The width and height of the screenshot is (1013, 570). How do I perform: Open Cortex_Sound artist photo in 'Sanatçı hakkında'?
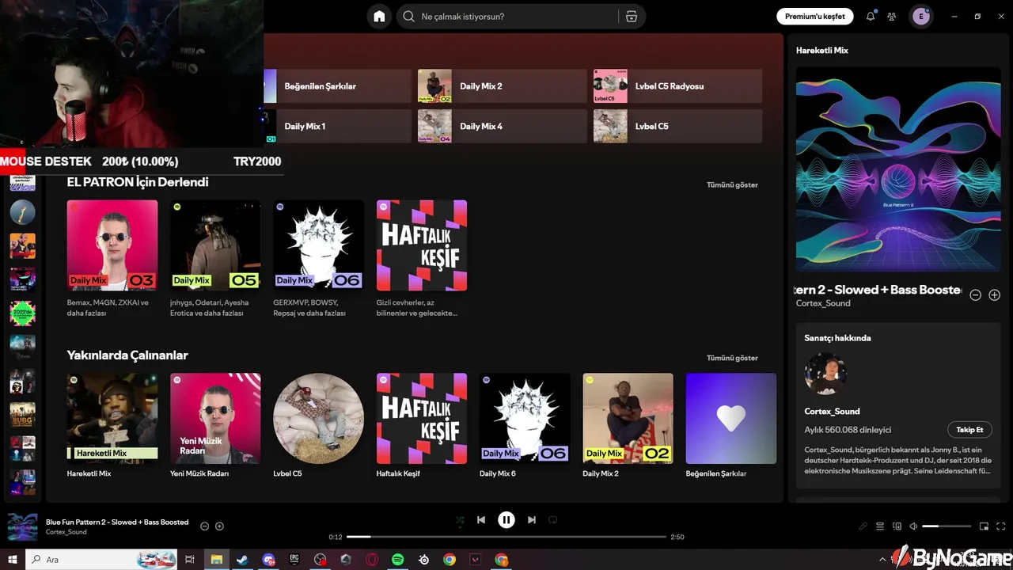tap(825, 374)
